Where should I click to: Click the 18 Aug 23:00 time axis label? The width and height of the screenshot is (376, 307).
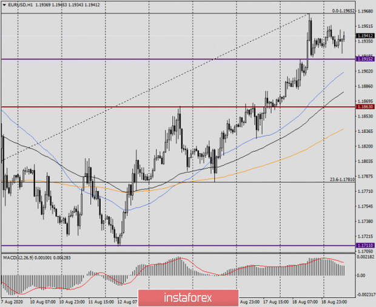(x=334, y=302)
